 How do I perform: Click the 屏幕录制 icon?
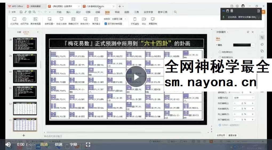pyautogui.click(x=153, y=19)
